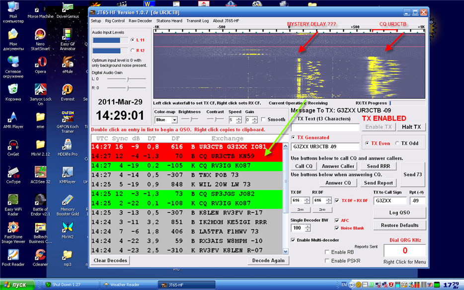Enable the Smooth checkbox

pos(263,120)
